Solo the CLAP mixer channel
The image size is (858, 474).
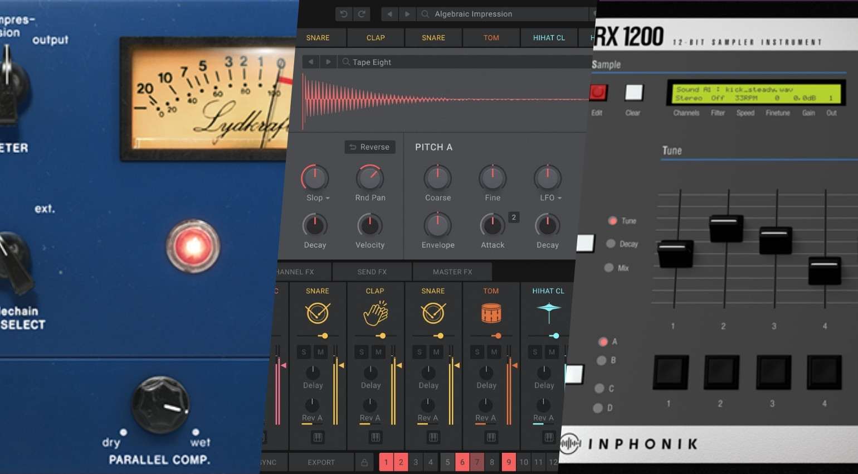coord(362,352)
